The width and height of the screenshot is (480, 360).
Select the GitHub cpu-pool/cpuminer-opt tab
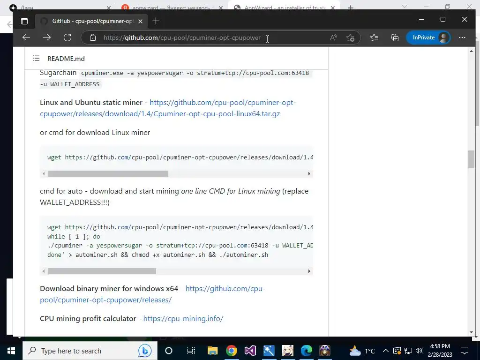[x=91, y=21]
